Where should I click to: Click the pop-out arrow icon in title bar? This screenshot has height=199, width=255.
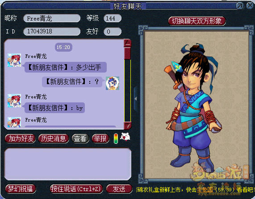click(x=240, y=6)
